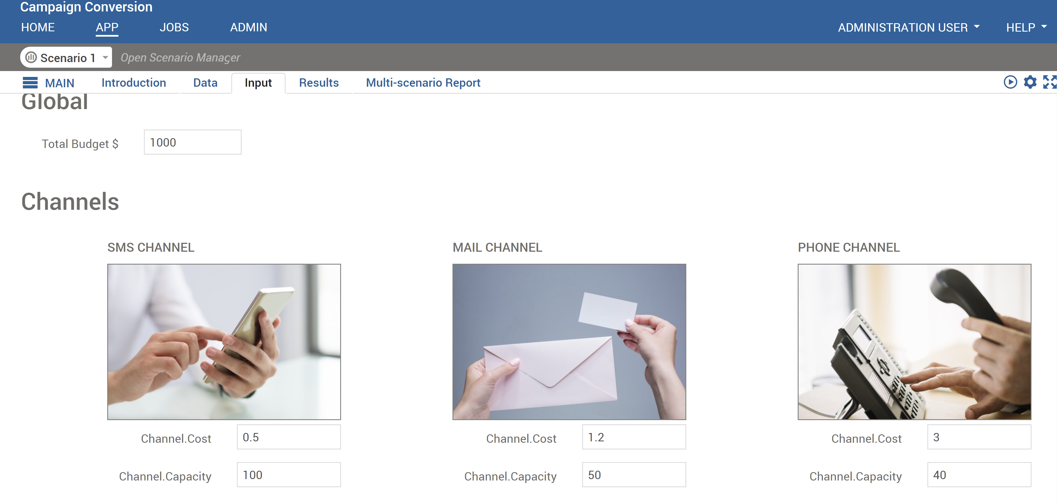Click the Total Budget $ label

click(x=80, y=144)
